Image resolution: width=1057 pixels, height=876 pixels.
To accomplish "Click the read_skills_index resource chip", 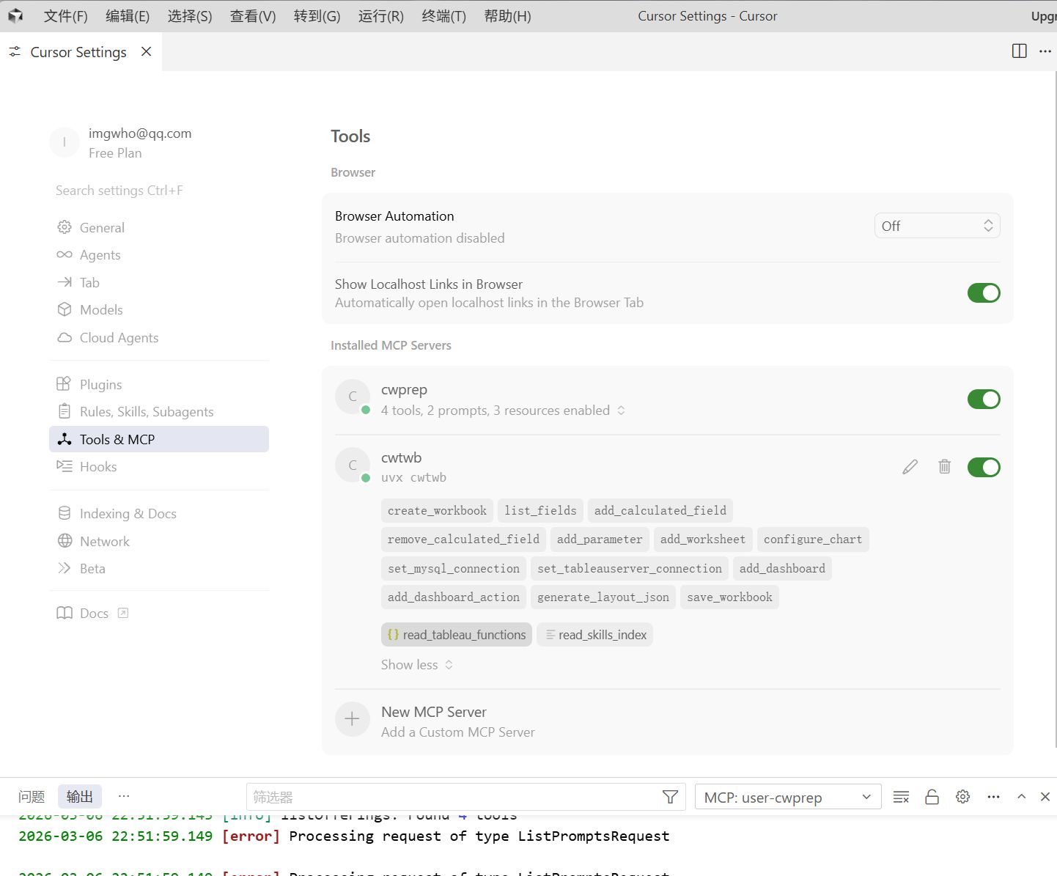I will point(595,635).
